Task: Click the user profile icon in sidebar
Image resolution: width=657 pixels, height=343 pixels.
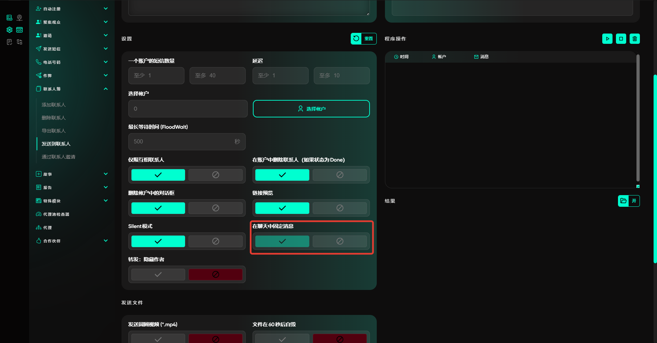Action: (20, 18)
